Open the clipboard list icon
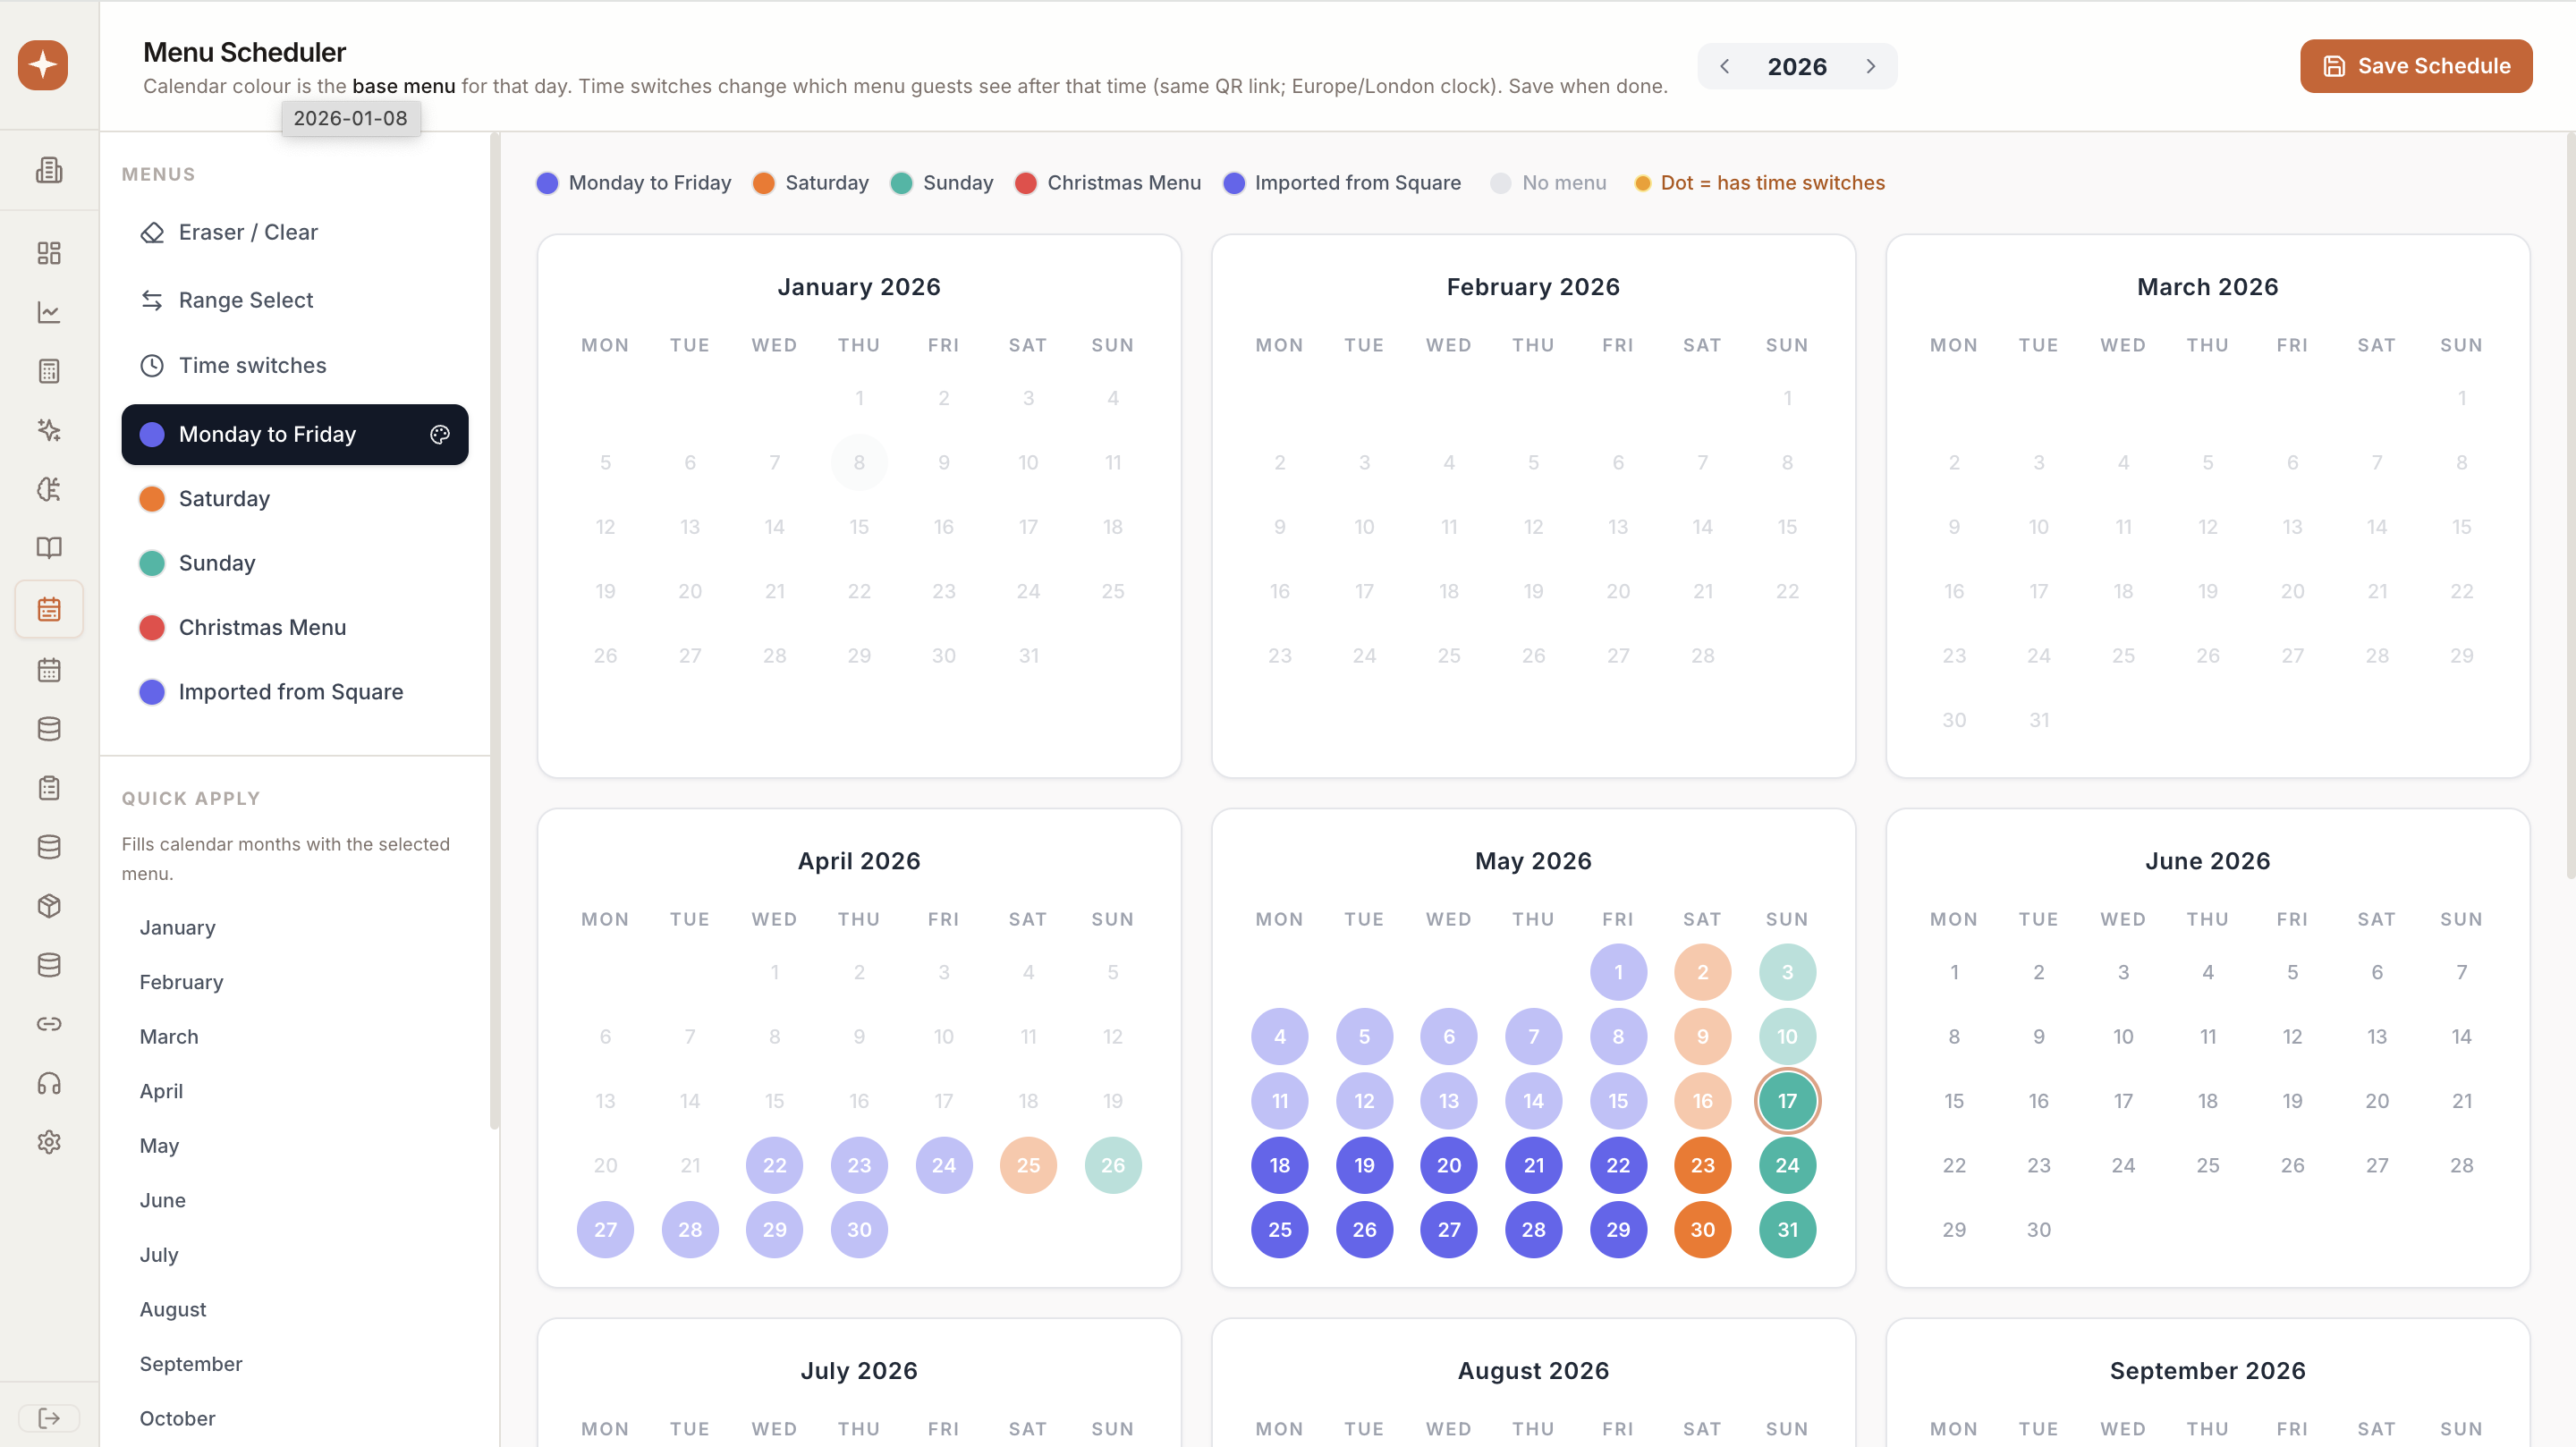 49,788
